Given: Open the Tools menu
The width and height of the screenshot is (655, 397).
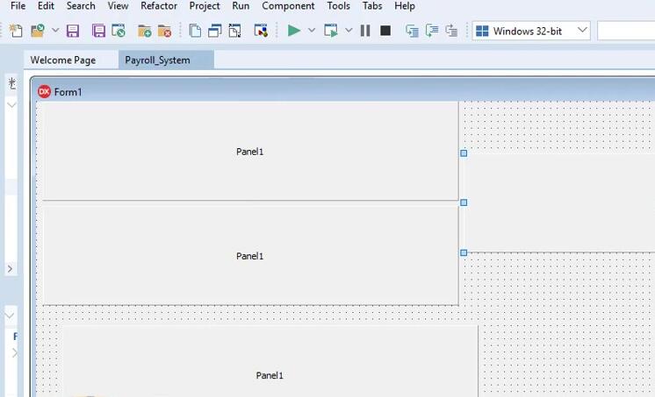Looking at the screenshot, I should point(338,6).
